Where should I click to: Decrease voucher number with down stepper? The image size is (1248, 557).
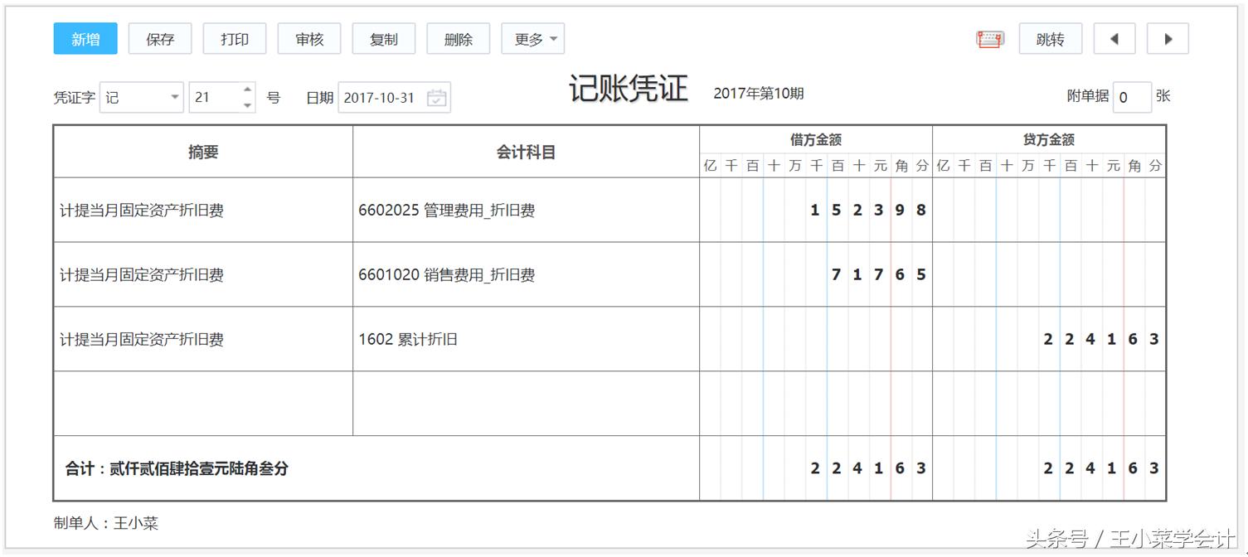click(x=248, y=105)
